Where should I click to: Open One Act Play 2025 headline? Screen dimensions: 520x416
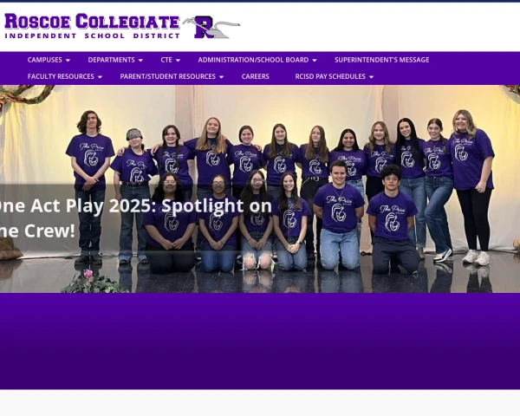pos(134,218)
